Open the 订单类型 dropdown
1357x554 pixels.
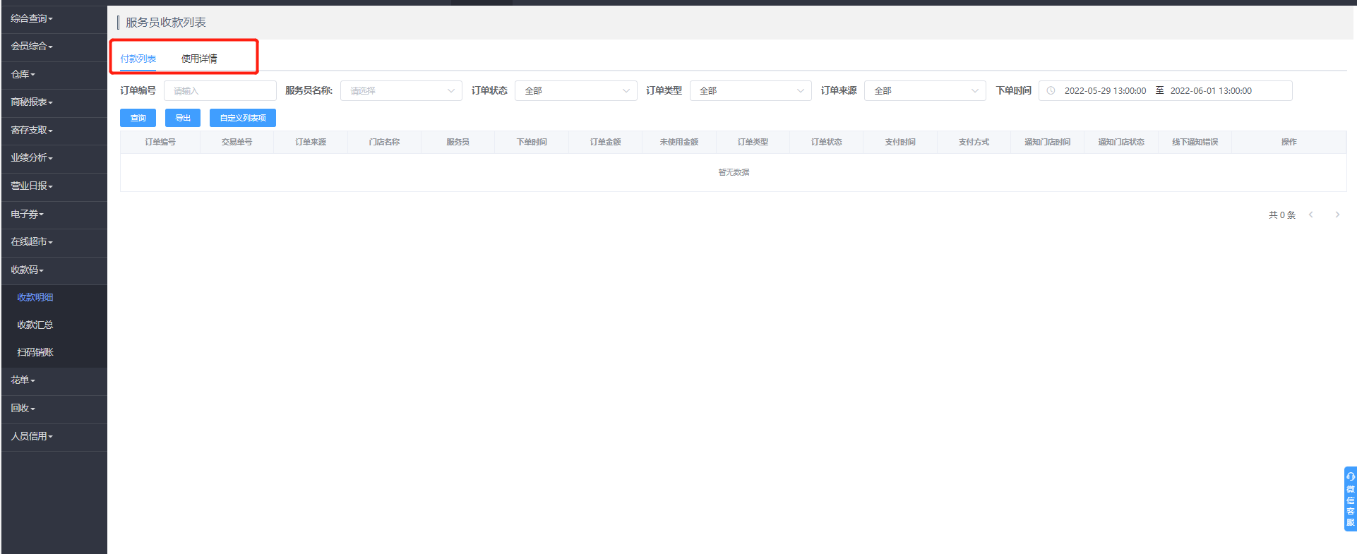click(x=751, y=90)
